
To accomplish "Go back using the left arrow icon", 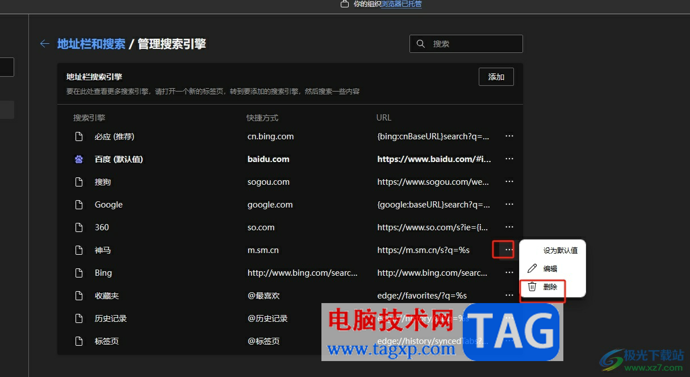I will click(x=44, y=44).
